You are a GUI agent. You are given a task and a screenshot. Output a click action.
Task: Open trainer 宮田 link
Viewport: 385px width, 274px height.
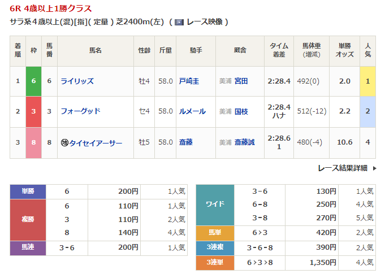pyautogui.click(x=241, y=81)
